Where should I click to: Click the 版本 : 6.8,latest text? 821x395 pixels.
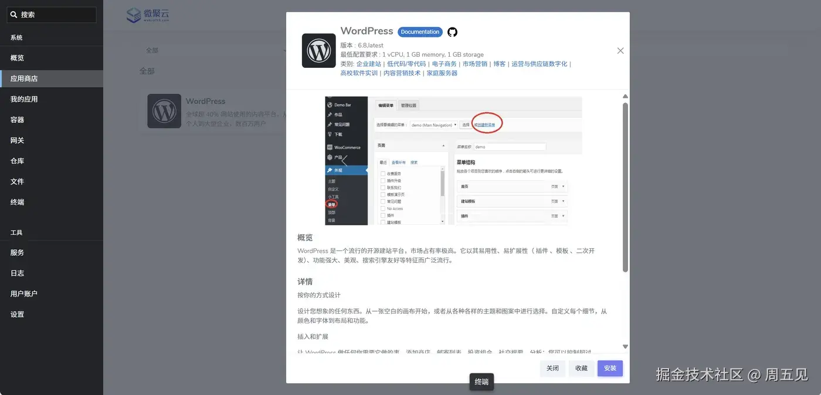tap(362, 45)
